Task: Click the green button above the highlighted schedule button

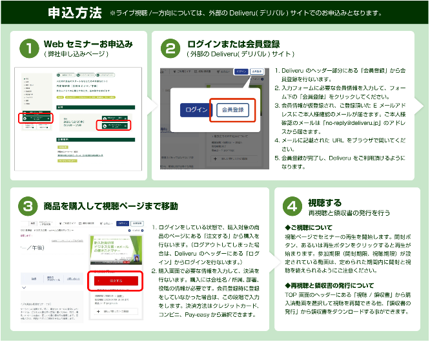Action: coord(115,119)
